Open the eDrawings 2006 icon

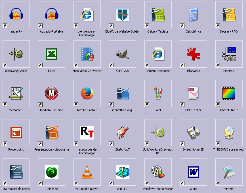[x=16, y=54]
